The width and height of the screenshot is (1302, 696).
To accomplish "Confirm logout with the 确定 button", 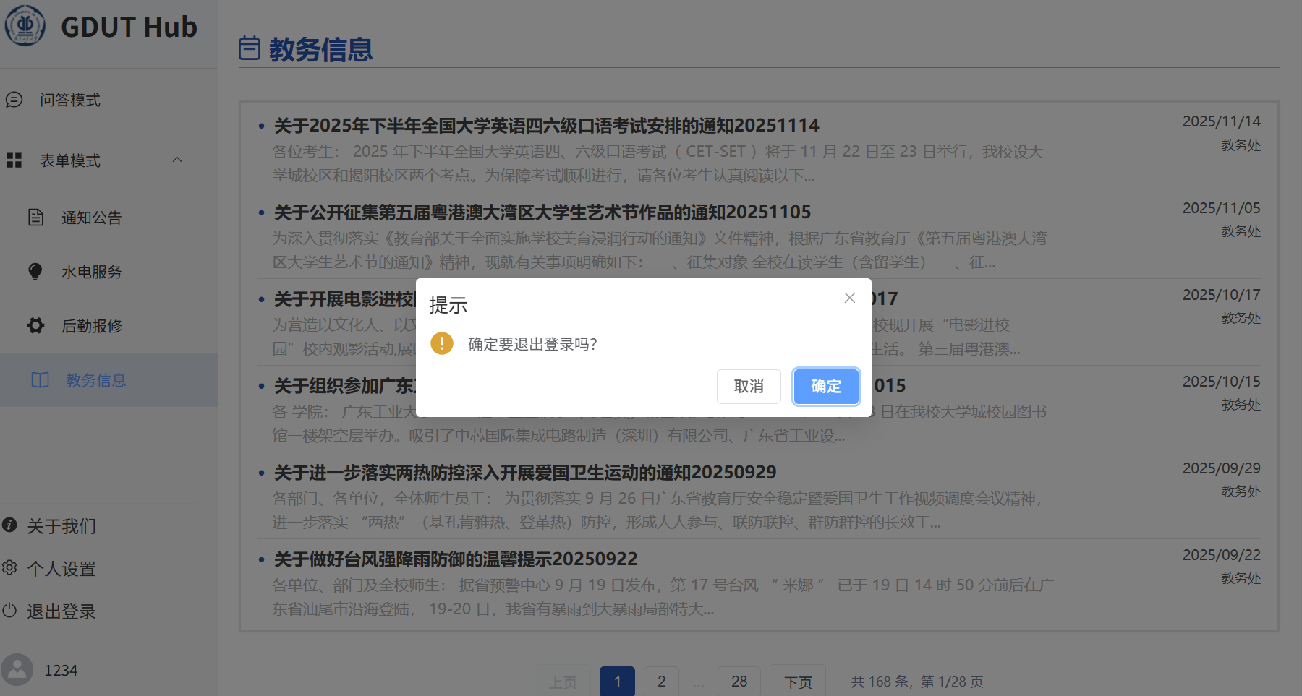I will click(826, 387).
